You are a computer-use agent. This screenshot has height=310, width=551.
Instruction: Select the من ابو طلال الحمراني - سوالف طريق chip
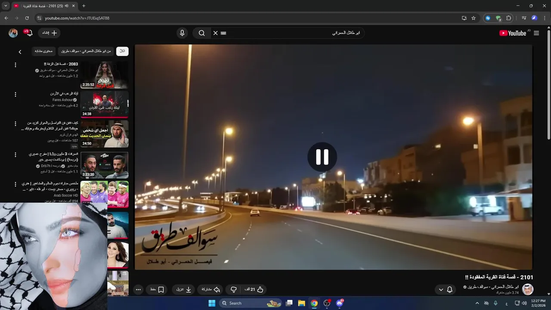click(x=86, y=51)
